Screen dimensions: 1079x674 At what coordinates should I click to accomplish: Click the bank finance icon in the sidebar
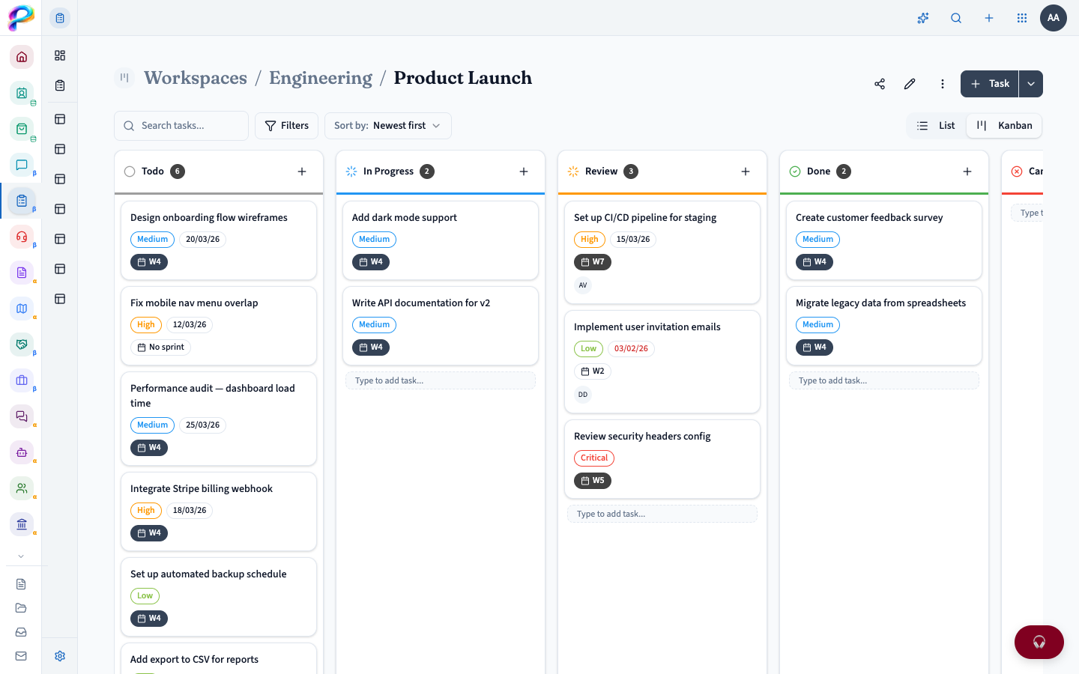pos(22,524)
